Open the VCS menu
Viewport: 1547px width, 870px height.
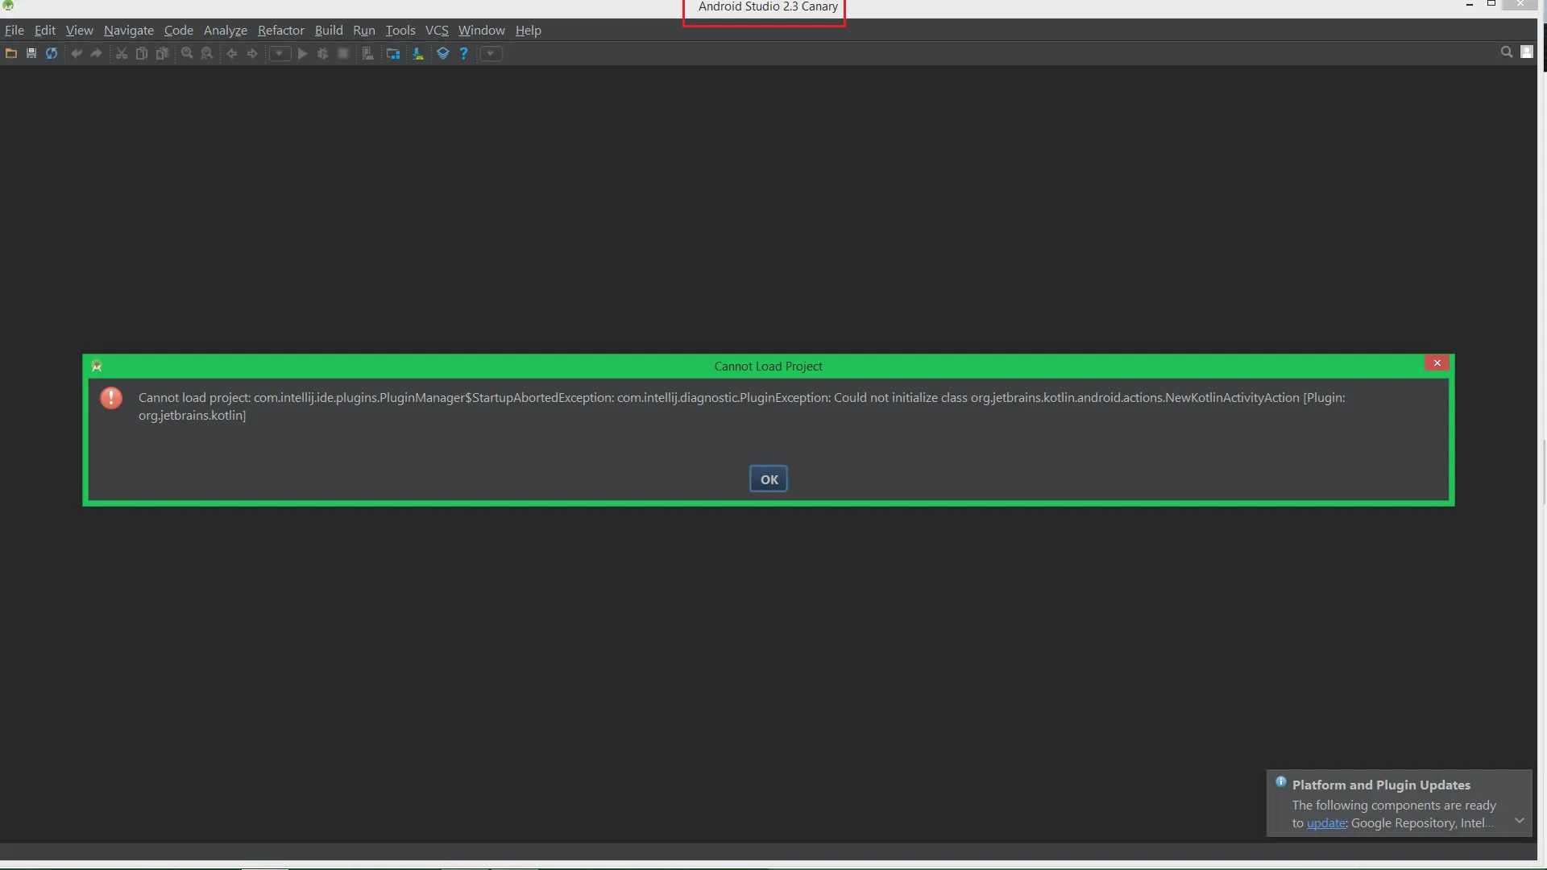(x=436, y=31)
